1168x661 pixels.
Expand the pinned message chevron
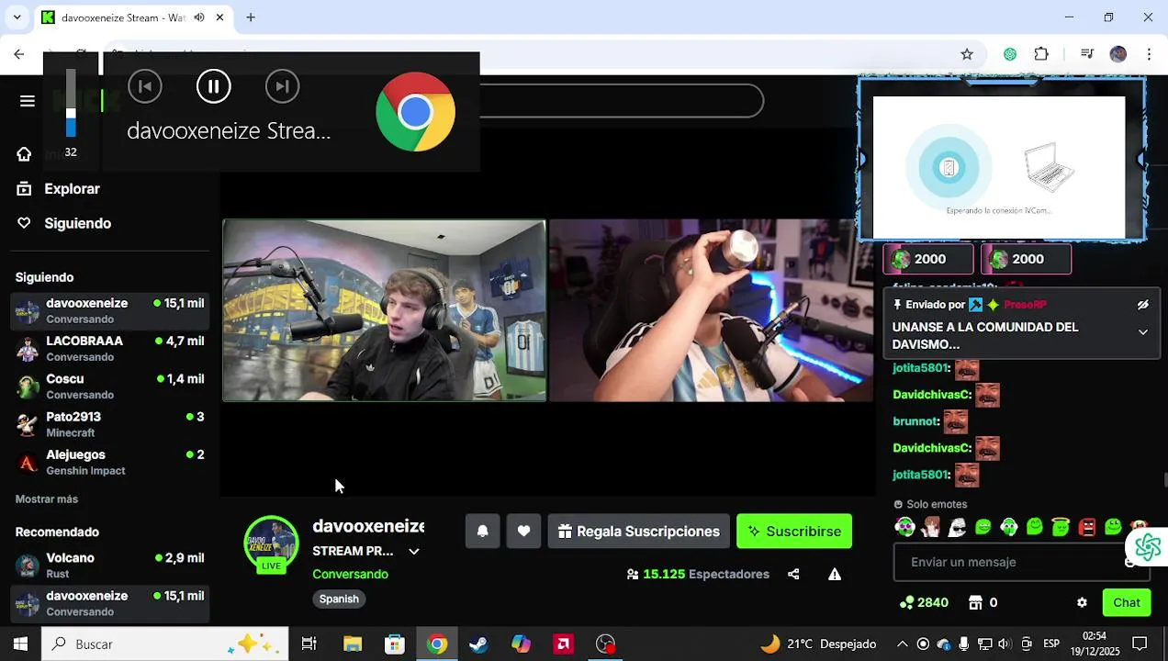point(1143,332)
